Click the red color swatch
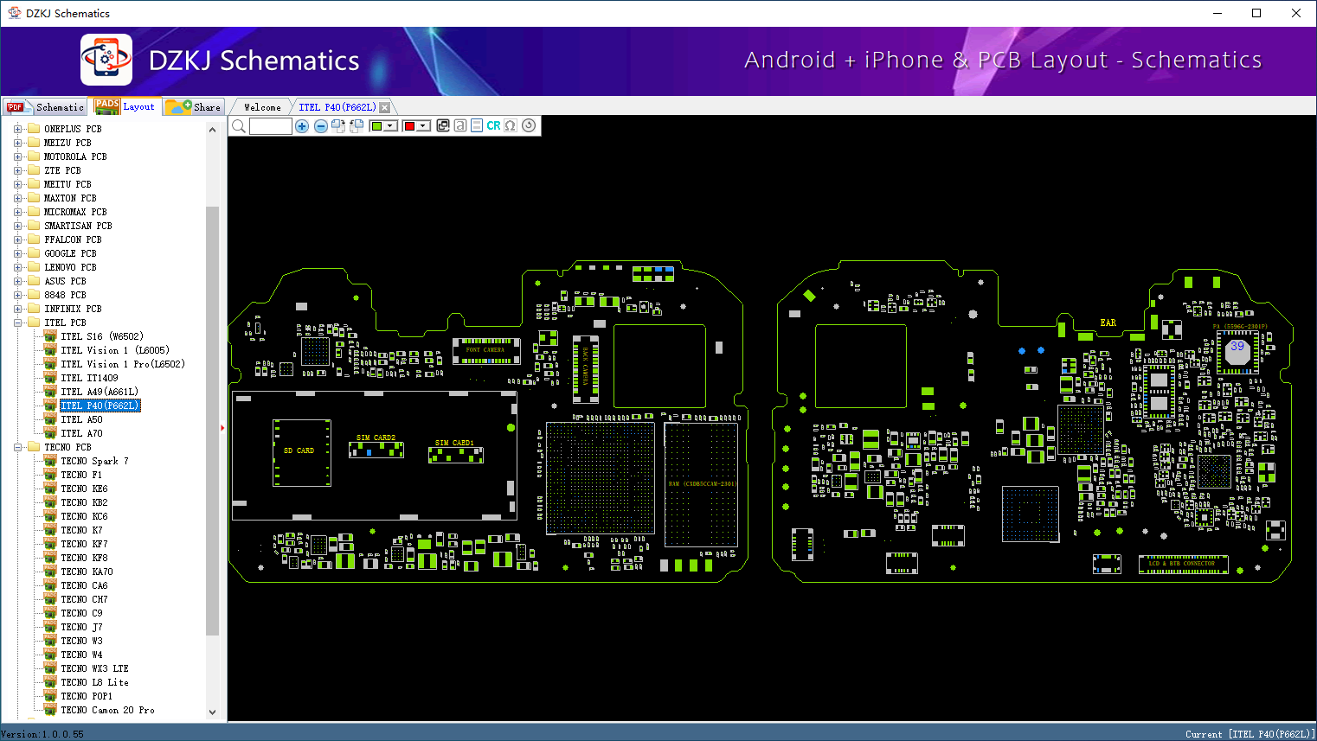The height and width of the screenshot is (741, 1317). [x=409, y=126]
